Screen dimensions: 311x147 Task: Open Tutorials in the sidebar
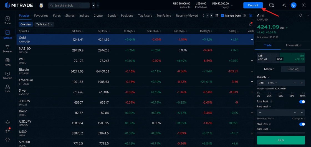[7, 75]
